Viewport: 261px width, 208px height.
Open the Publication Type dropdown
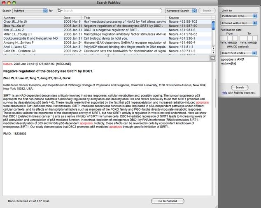239,16
